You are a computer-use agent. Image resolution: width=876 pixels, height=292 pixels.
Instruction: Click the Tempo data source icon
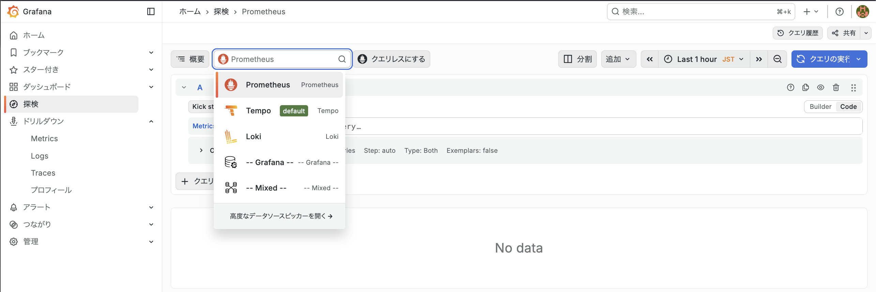tap(231, 111)
